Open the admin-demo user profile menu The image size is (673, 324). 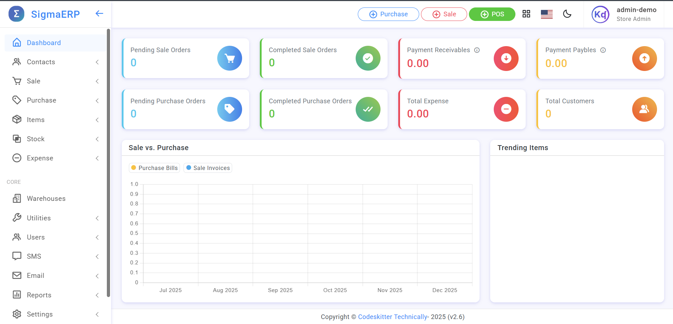624,14
